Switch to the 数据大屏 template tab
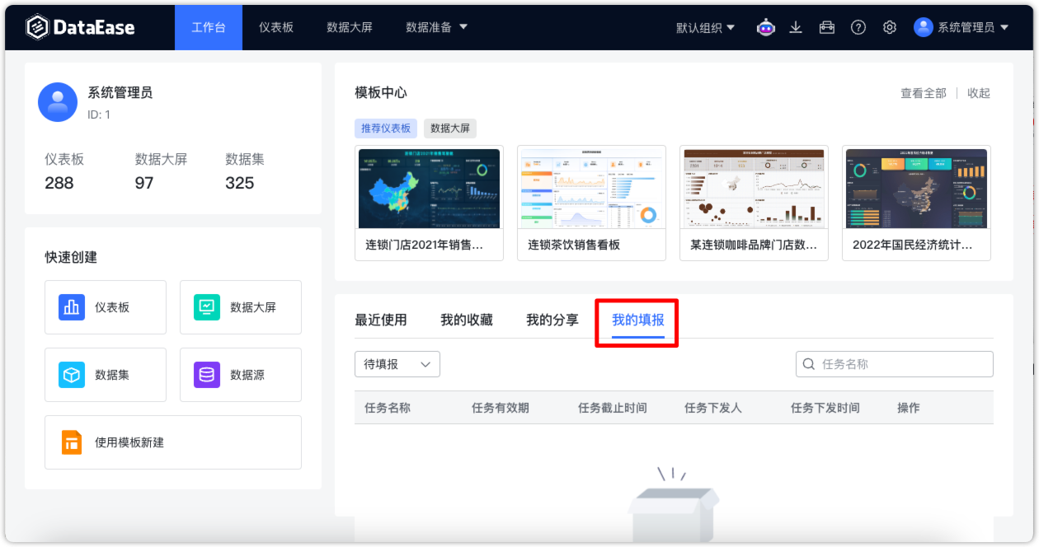This screenshot has width=1039, height=547. (x=452, y=129)
